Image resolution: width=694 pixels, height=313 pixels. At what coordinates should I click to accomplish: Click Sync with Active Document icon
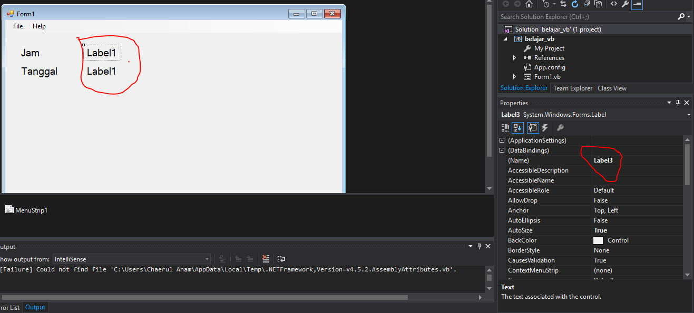(x=563, y=4)
